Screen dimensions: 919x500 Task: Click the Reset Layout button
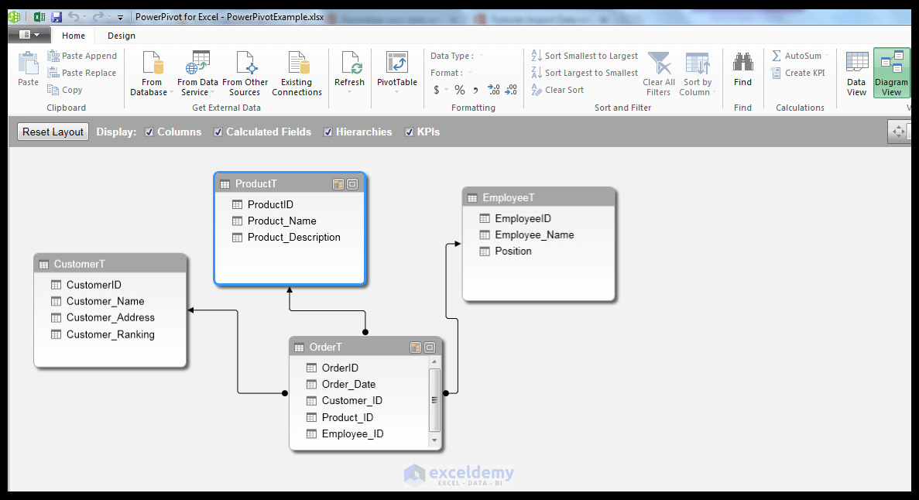[53, 132]
